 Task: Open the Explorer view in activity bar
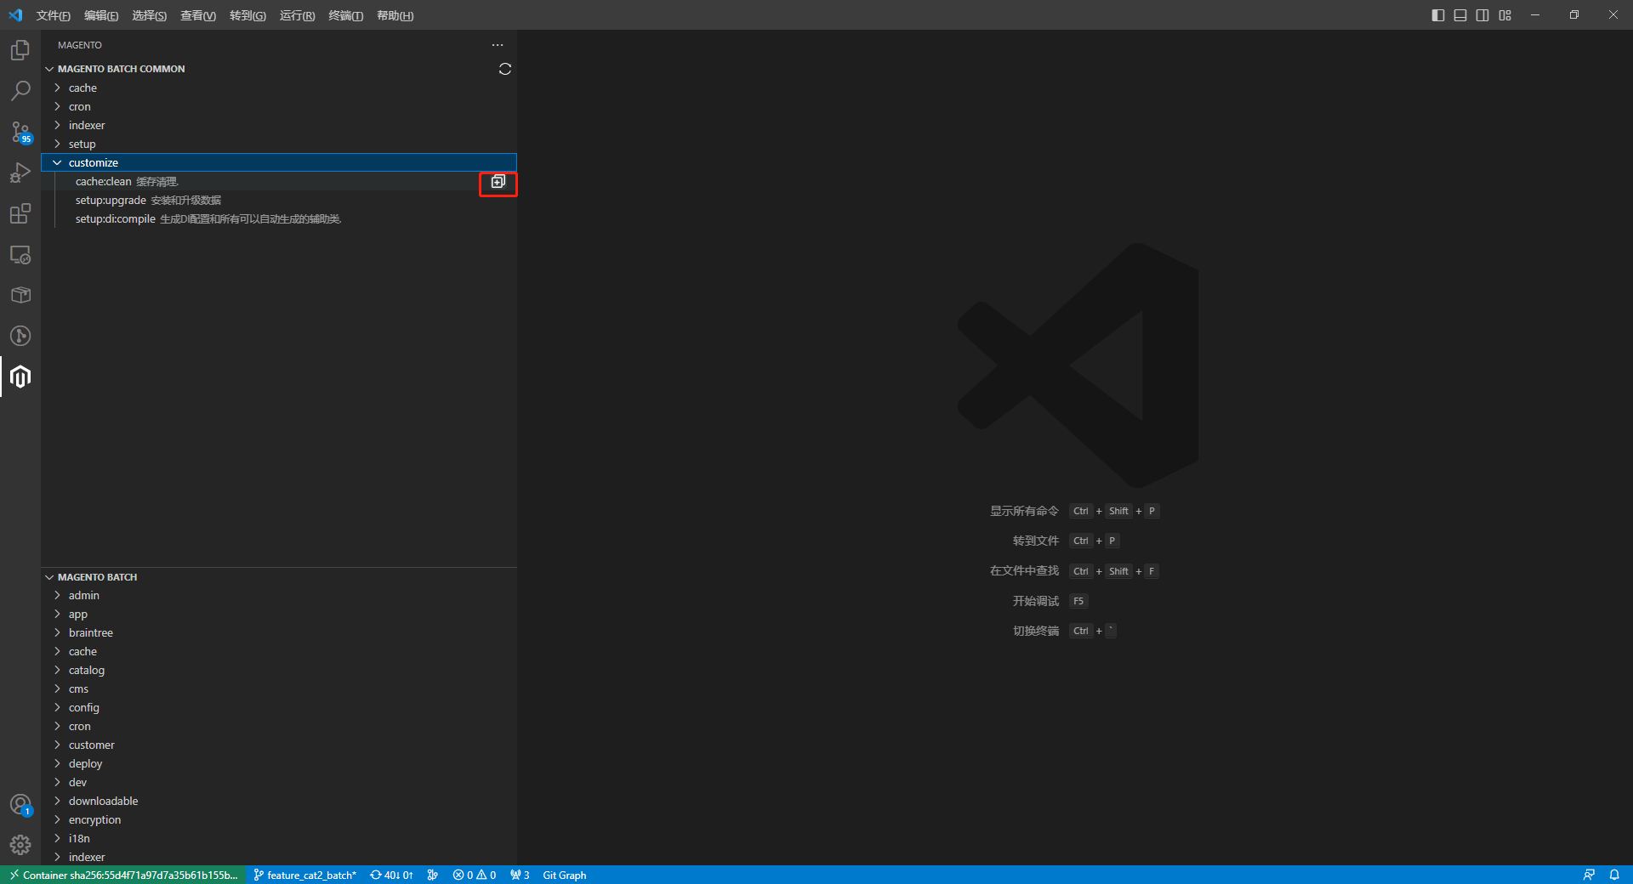20,50
